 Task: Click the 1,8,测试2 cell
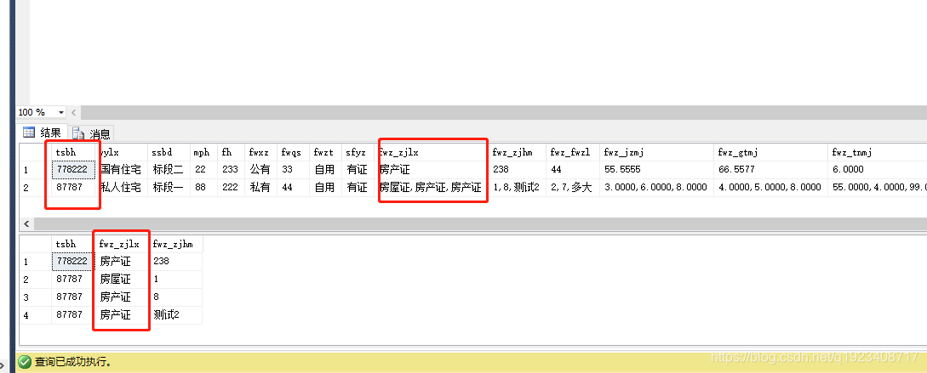(x=518, y=188)
